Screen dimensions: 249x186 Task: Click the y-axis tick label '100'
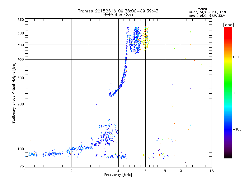tap(21, 149)
